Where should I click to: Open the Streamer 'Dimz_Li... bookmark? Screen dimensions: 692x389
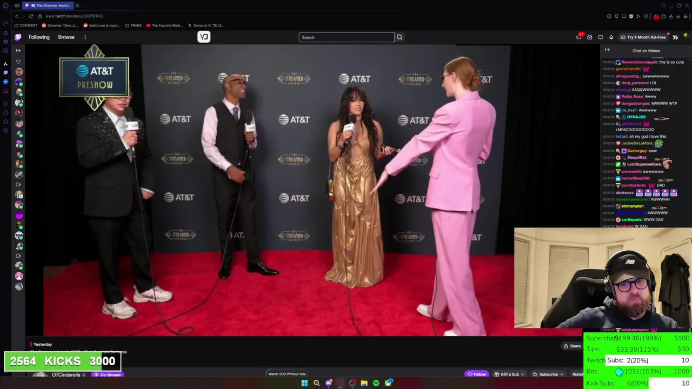60,25
